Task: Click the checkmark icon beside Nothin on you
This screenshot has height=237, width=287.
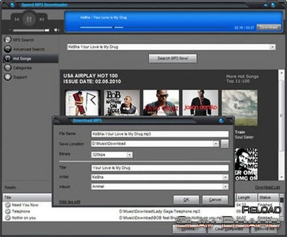Action: (7, 218)
